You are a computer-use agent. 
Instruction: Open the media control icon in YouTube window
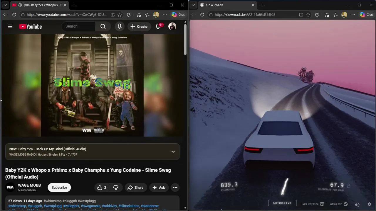[139, 15]
